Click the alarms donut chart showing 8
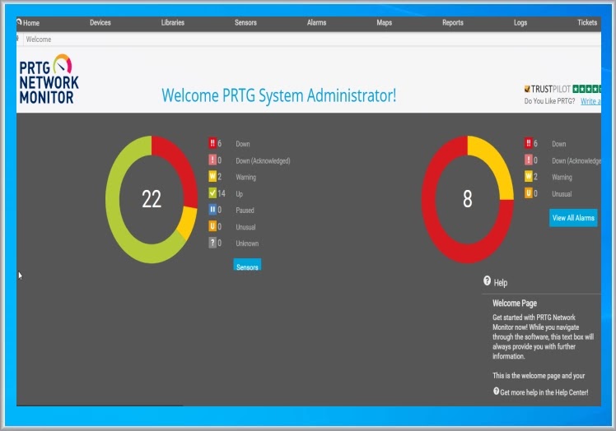The width and height of the screenshot is (616, 431). 468,199
